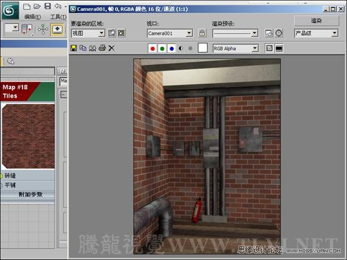
Task: Expand the 渲染预设 dropdown
Action: click(x=255, y=33)
